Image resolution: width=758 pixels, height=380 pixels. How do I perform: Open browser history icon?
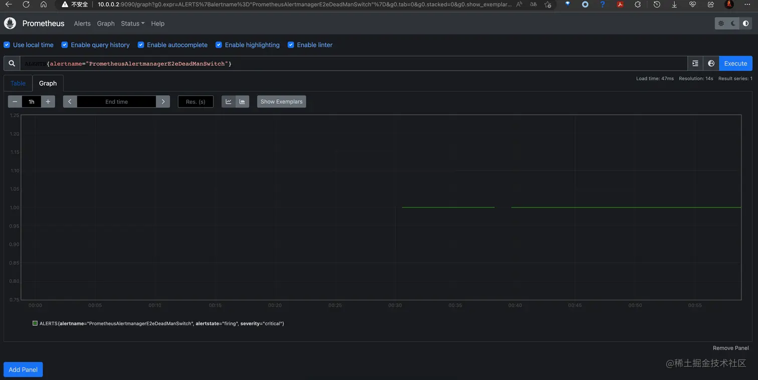pyautogui.click(x=657, y=4)
